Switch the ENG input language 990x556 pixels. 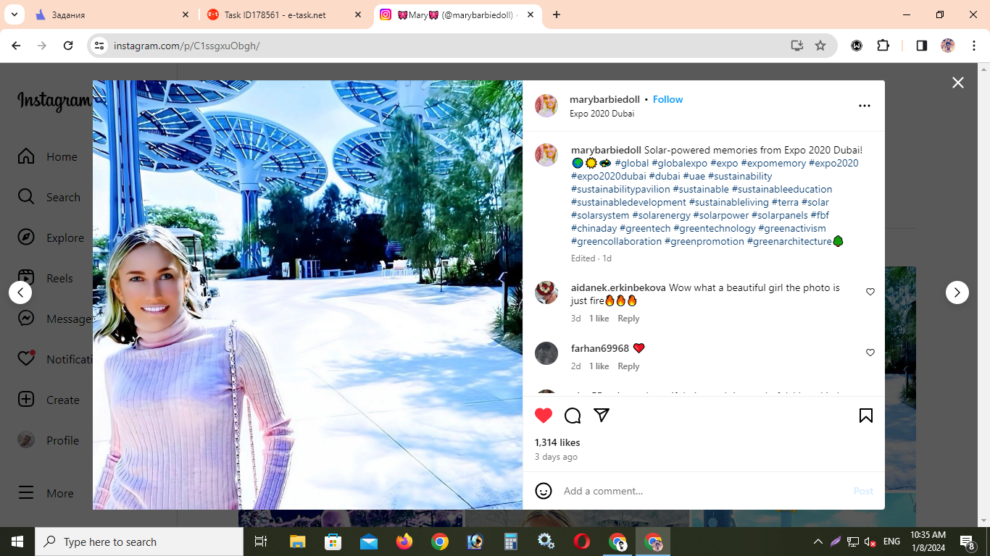pyautogui.click(x=891, y=542)
